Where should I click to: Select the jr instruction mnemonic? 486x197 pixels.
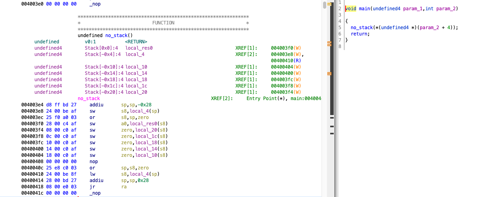[x=92, y=187]
